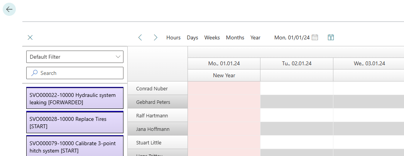
Task: Switch to Weeks view
Action: (212, 37)
